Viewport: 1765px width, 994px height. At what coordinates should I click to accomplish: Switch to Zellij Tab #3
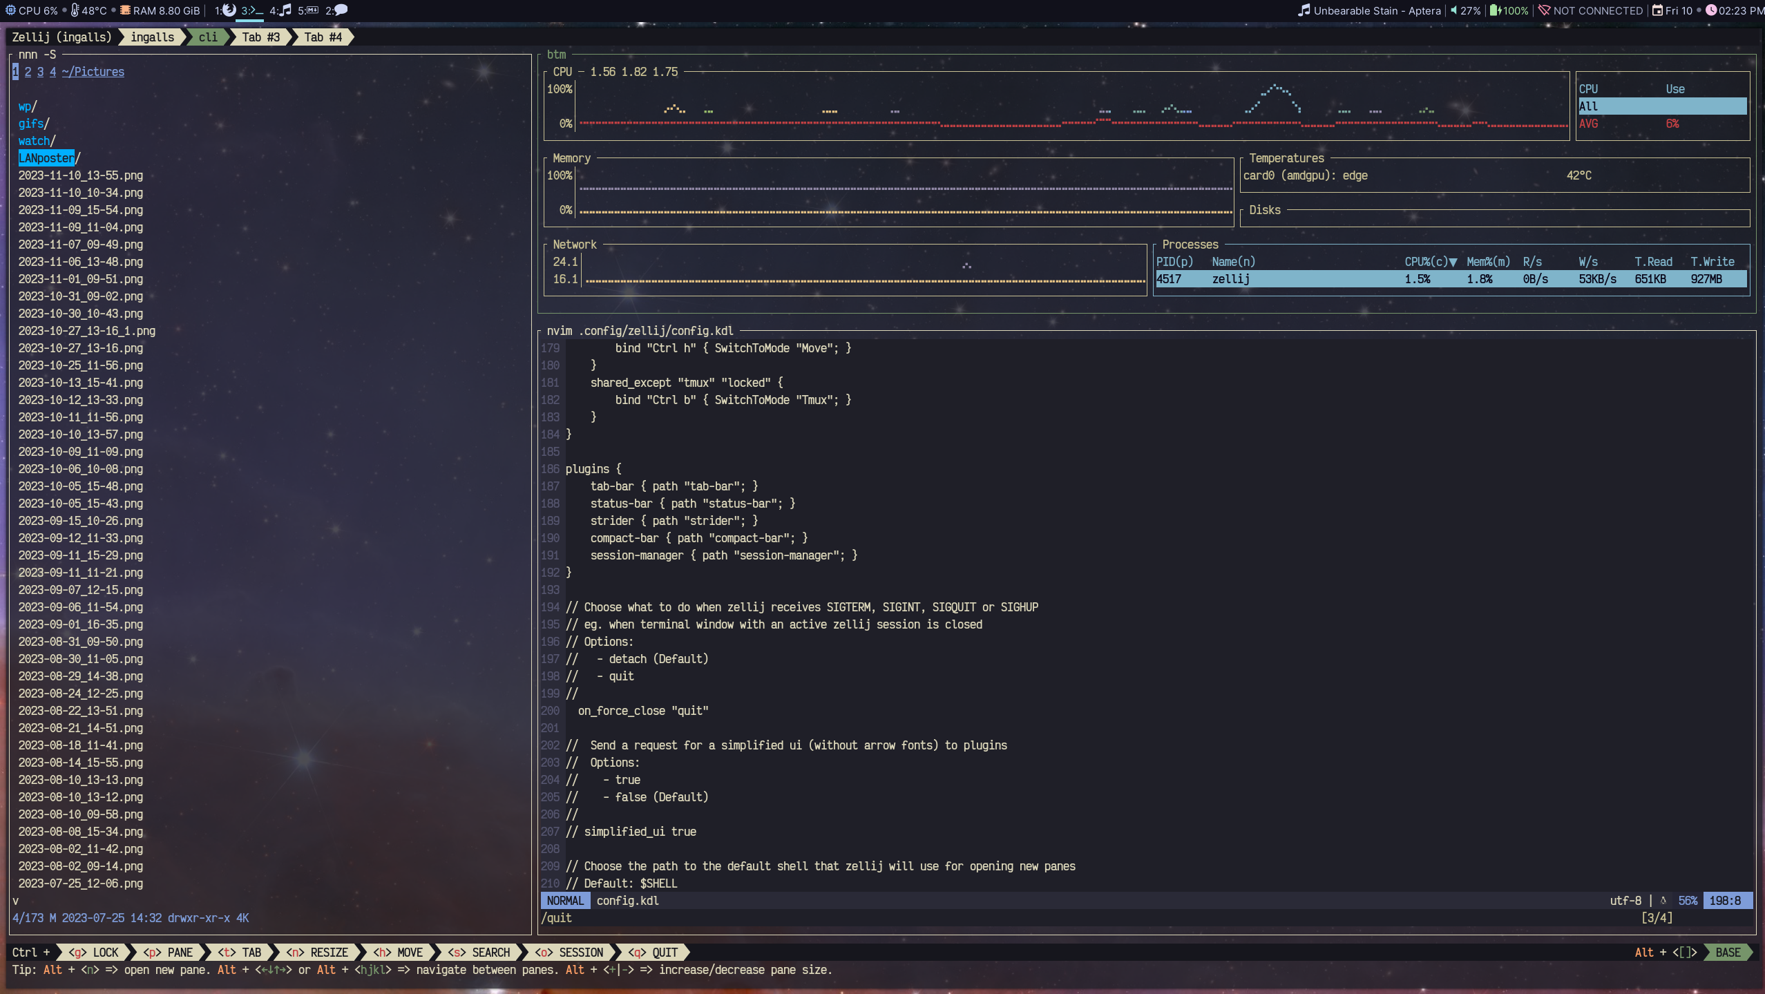(260, 37)
